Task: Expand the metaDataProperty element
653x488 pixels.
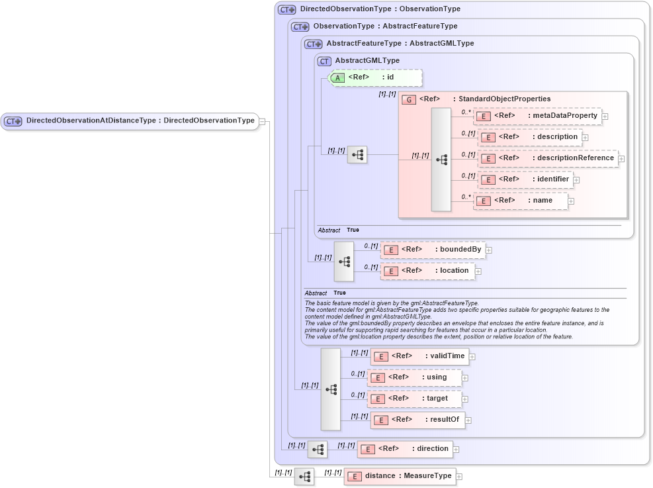Action: 605,117
